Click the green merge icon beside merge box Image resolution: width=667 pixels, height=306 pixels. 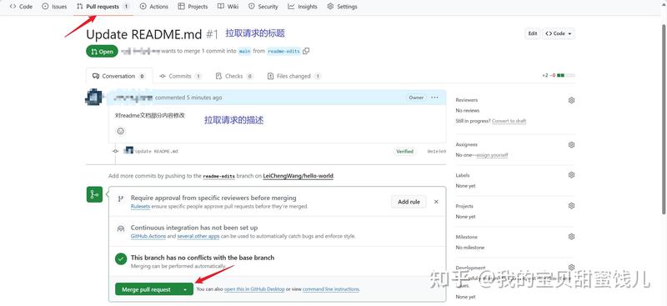click(94, 194)
